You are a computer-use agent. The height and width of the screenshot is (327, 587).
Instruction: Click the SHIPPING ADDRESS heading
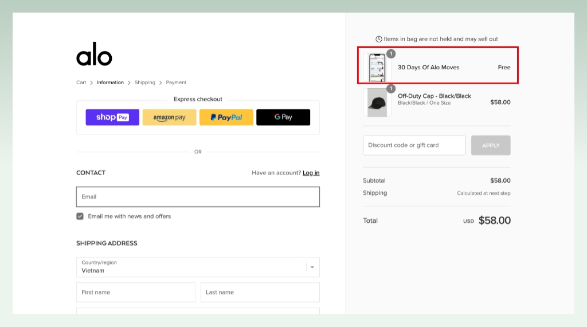(107, 243)
